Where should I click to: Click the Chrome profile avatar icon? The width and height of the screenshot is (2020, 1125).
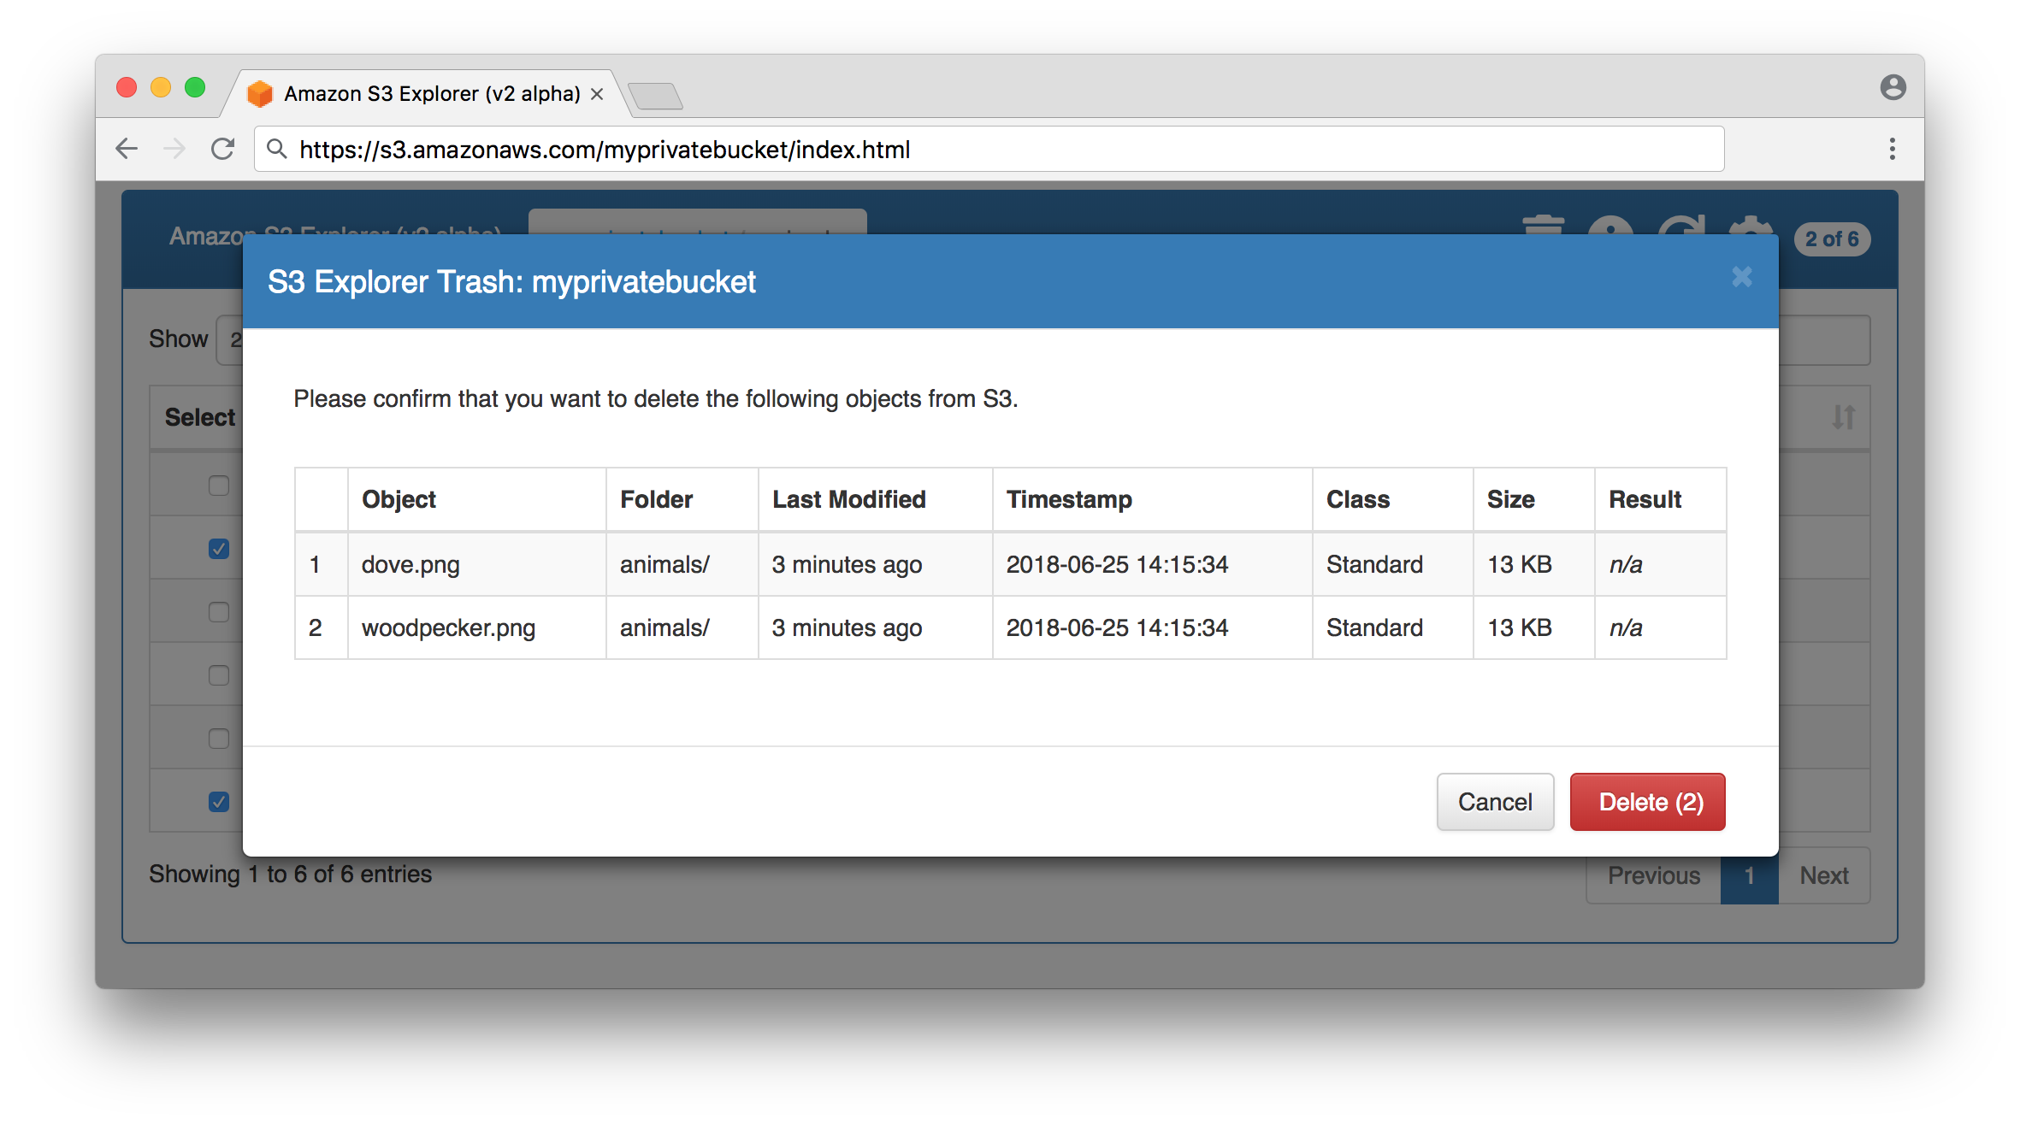point(1893,87)
